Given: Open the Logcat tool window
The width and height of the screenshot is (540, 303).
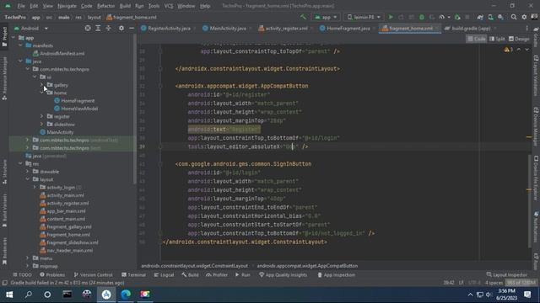Looking at the screenshot, I should coord(164,275).
